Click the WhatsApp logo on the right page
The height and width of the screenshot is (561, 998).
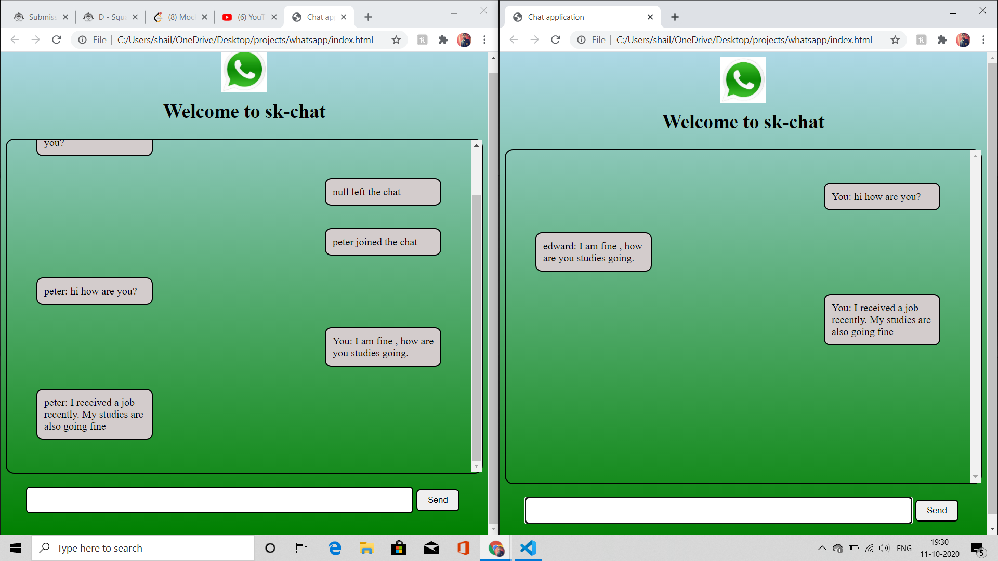click(x=743, y=79)
